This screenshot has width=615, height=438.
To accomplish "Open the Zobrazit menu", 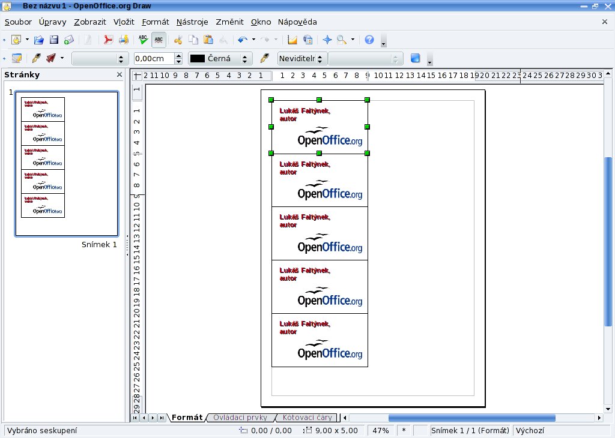I will click(90, 22).
